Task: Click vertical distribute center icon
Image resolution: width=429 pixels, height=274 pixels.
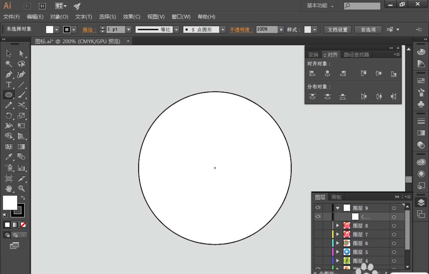Action: (x=327, y=96)
